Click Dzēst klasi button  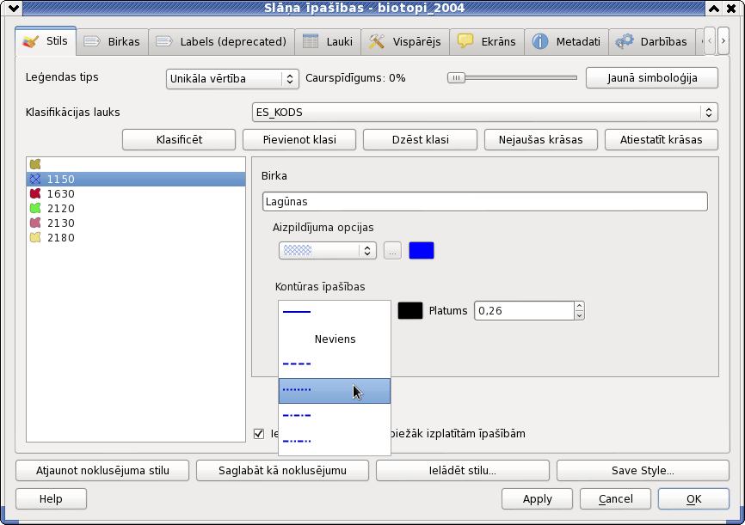[420, 139]
